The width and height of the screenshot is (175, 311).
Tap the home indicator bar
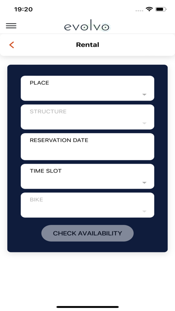pos(87,307)
